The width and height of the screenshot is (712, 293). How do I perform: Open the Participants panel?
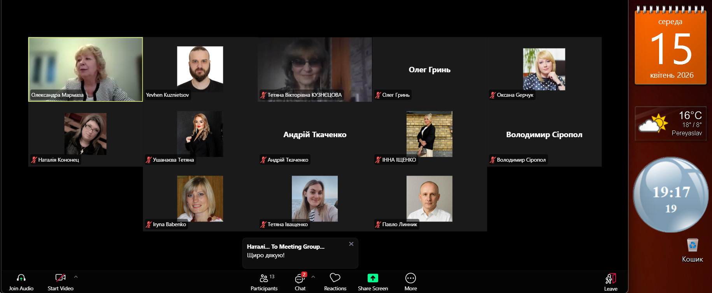(264, 278)
